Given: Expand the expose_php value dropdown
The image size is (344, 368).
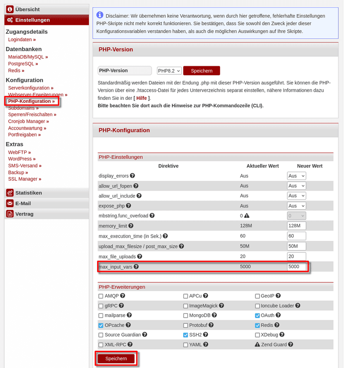Looking at the screenshot, I should 296,206.
